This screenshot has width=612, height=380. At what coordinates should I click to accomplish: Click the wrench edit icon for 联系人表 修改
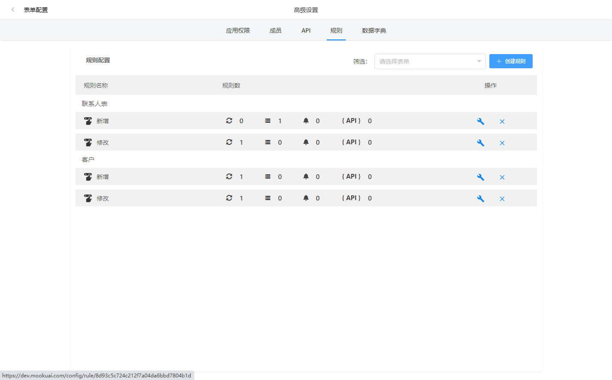(x=481, y=143)
